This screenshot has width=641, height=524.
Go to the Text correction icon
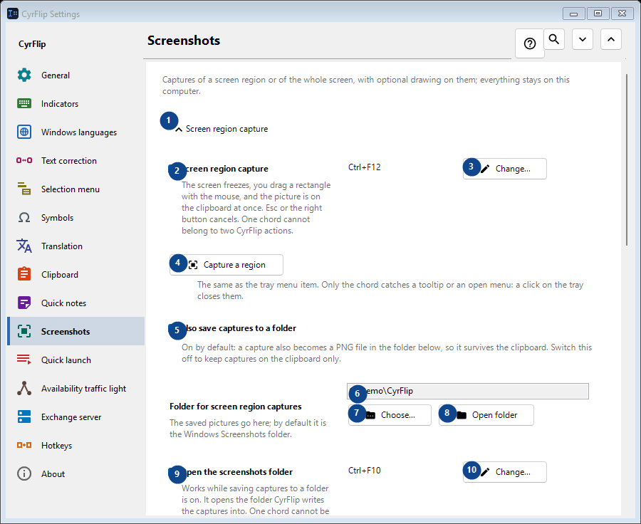pyautogui.click(x=24, y=161)
